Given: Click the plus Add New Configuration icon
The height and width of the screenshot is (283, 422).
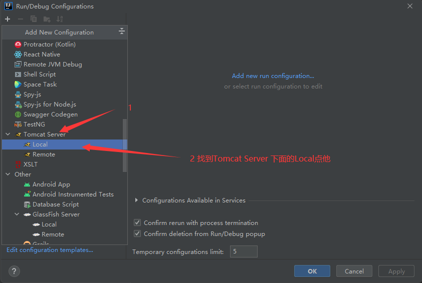Looking at the screenshot, I should 8,19.
